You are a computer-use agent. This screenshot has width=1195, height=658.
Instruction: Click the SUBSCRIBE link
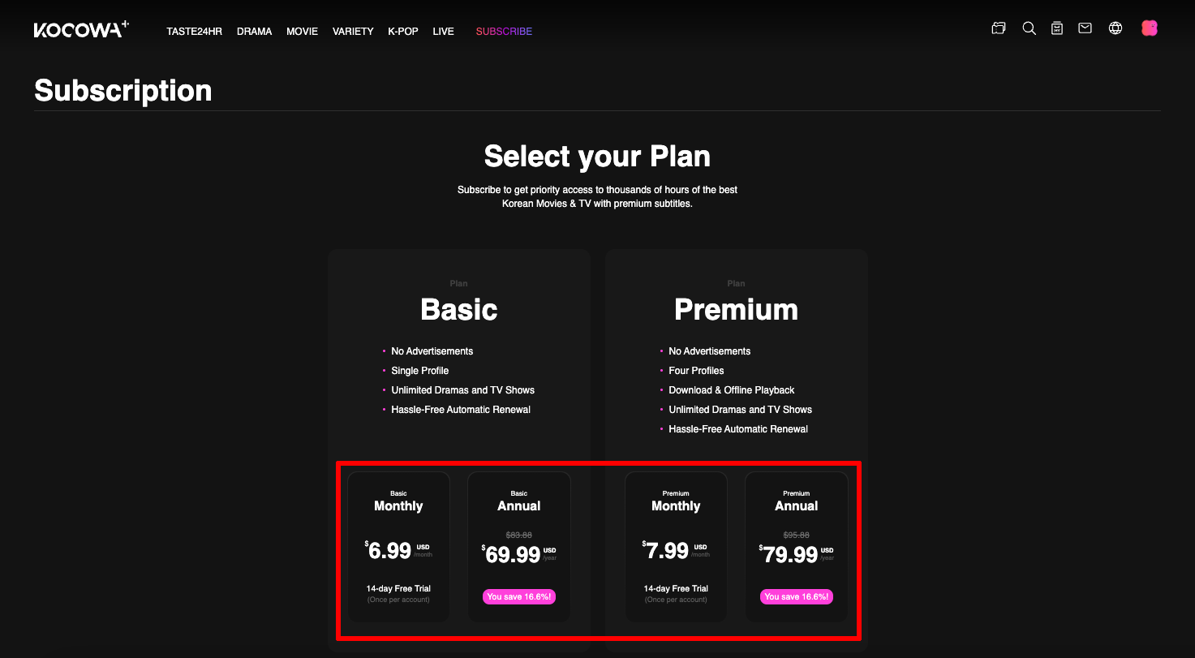point(503,31)
